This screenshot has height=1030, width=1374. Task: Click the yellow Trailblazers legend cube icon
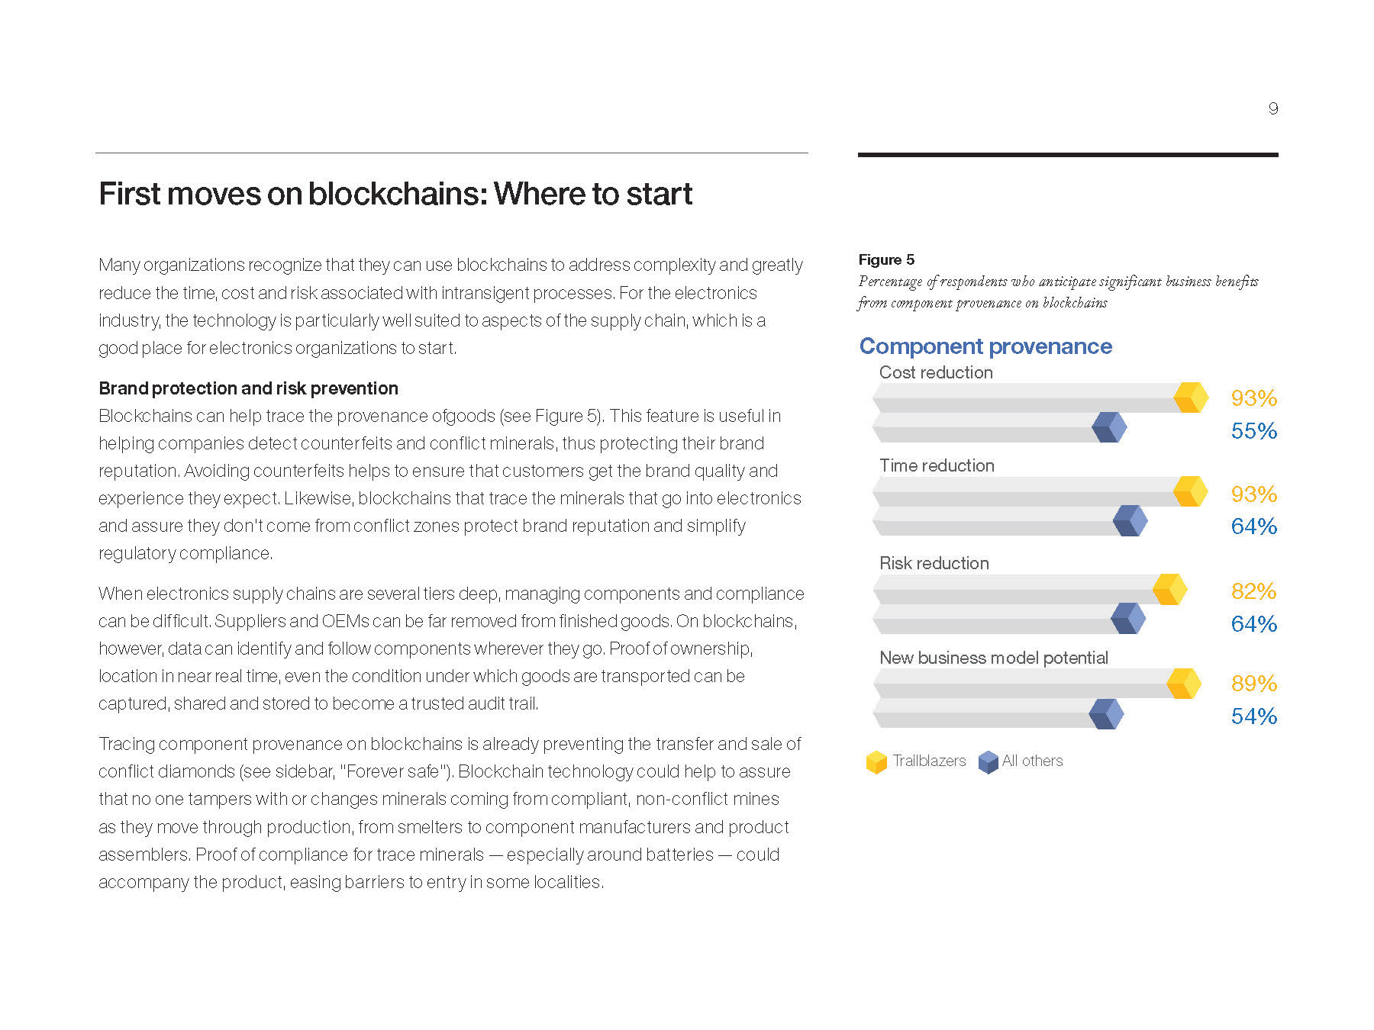pyautogui.click(x=876, y=761)
